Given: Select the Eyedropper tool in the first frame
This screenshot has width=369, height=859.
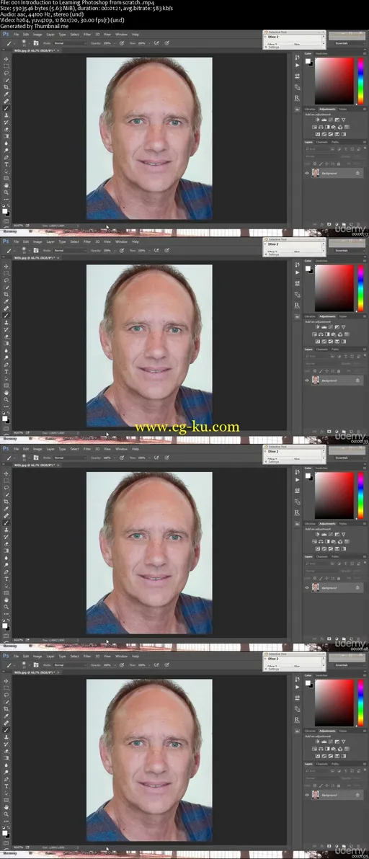Looking at the screenshot, I should tap(6, 94).
